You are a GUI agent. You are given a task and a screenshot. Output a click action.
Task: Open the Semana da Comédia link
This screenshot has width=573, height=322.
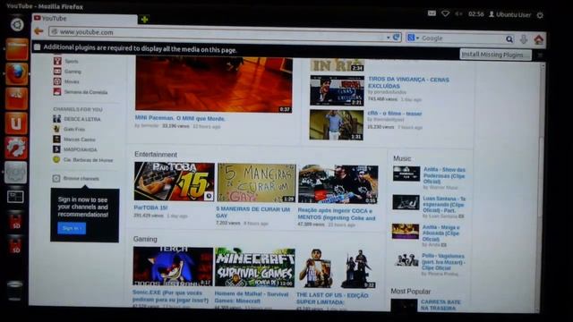click(x=86, y=92)
